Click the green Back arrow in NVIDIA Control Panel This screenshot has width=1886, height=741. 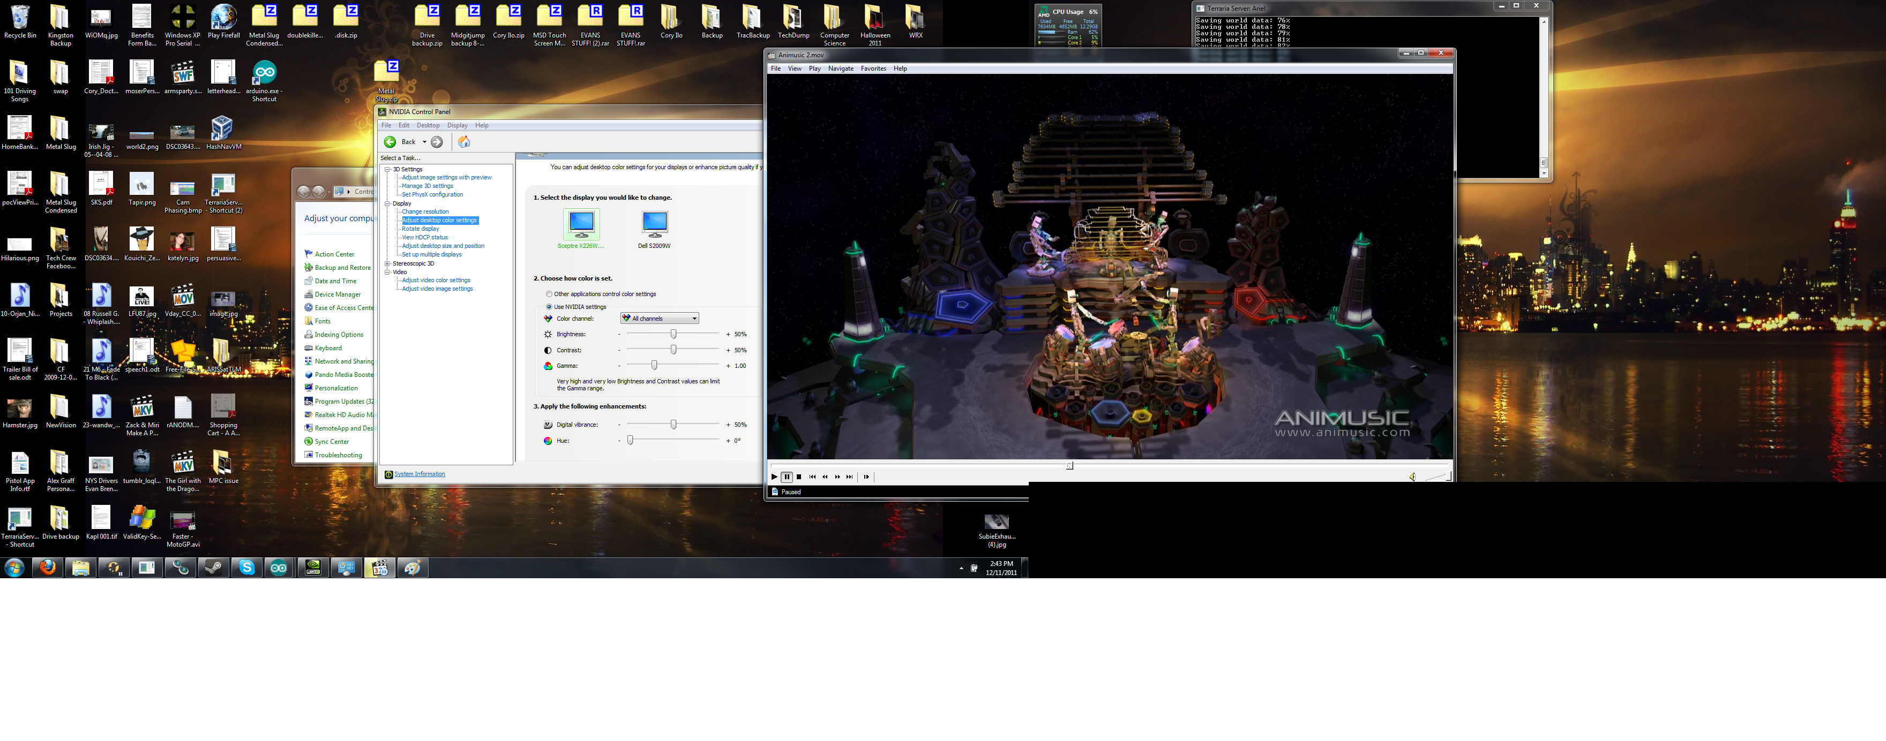point(390,142)
